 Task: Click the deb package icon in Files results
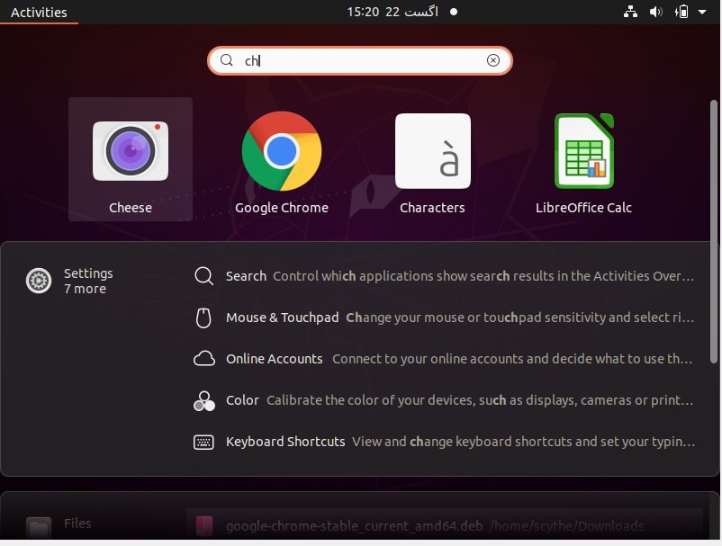[x=204, y=525]
